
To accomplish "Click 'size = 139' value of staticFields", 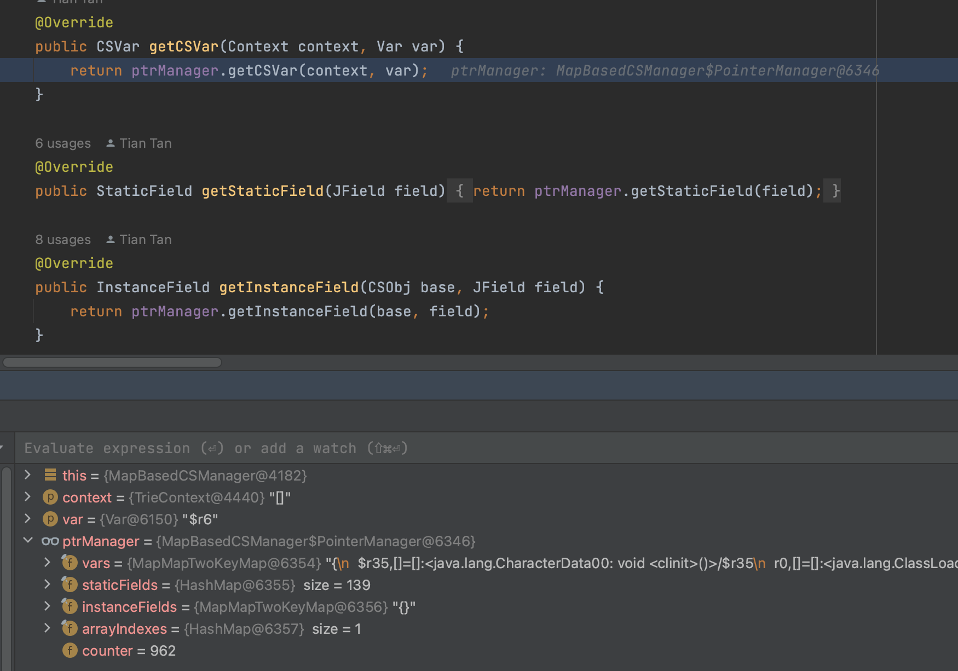I will (337, 585).
